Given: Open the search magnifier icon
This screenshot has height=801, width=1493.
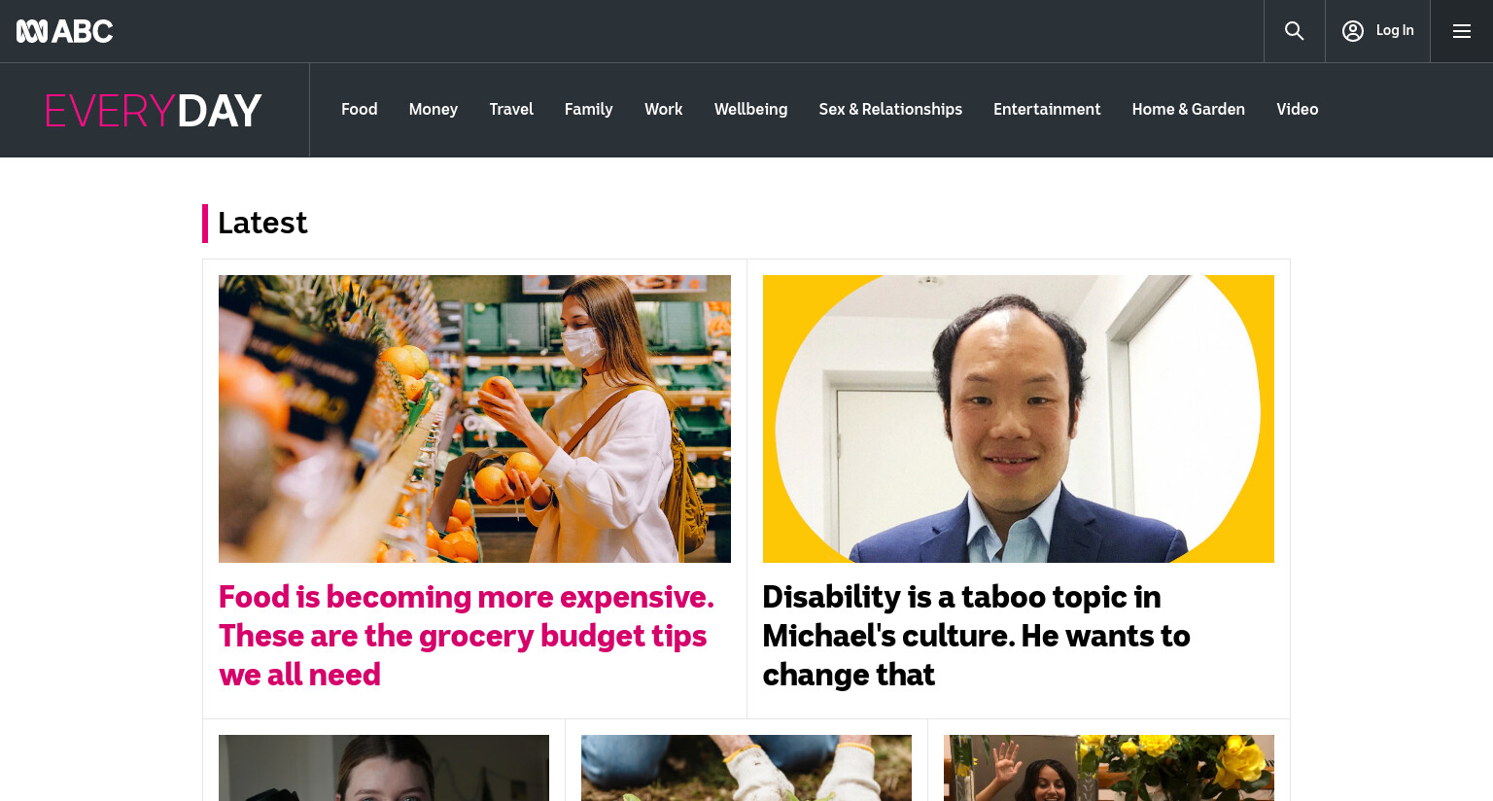Looking at the screenshot, I should pyautogui.click(x=1294, y=31).
